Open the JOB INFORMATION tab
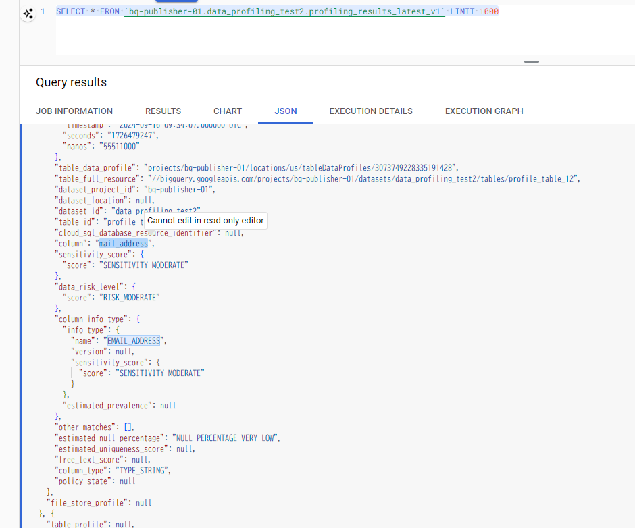The width and height of the screenshot is (635, 528). pyautogui.click(x=74, y=111)
